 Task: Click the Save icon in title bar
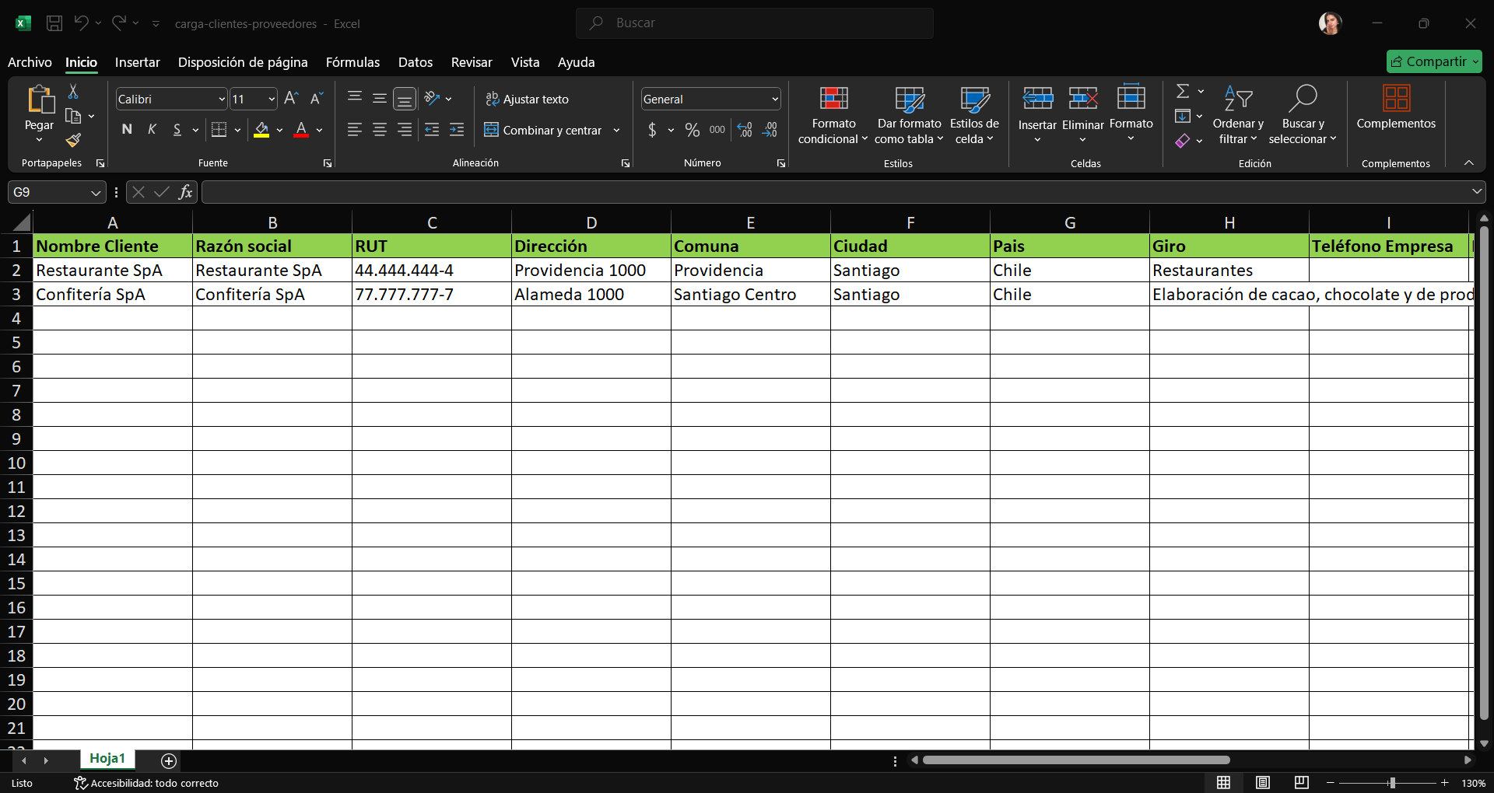(x=54, y=23)
